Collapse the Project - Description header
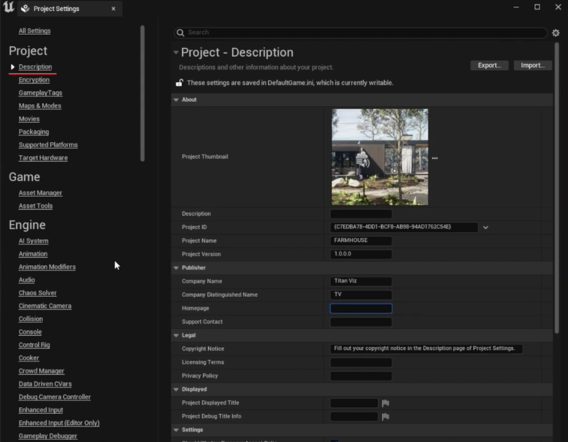The height and width of the screenshot is (442, 568). point(176,53)
